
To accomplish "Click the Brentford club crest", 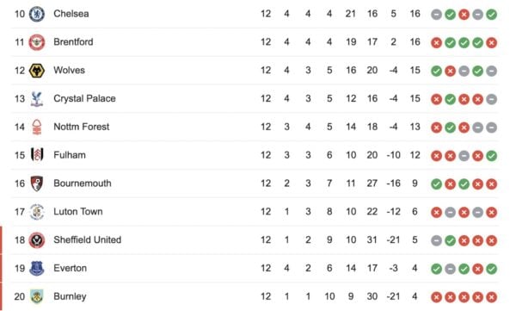I will [37, 42].
